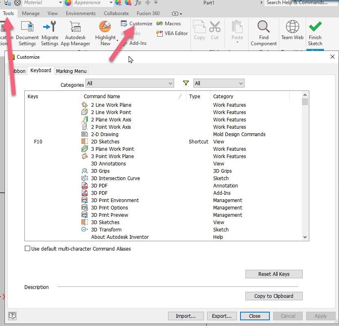Viewport: 339px width, 326px height.
Task: Open the Categories dropdown
Action: click(130, 84)
